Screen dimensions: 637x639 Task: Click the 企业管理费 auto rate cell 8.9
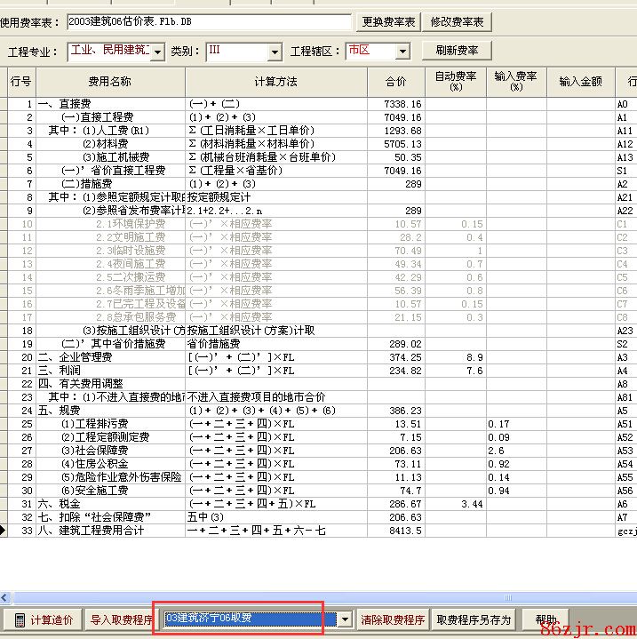click(x=455, y=357)
